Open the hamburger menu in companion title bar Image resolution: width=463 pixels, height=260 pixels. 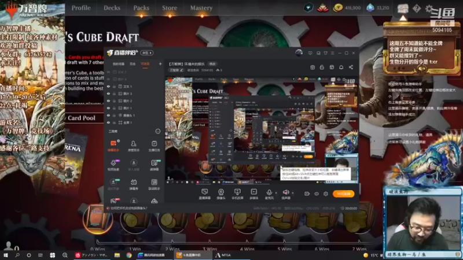332,53
